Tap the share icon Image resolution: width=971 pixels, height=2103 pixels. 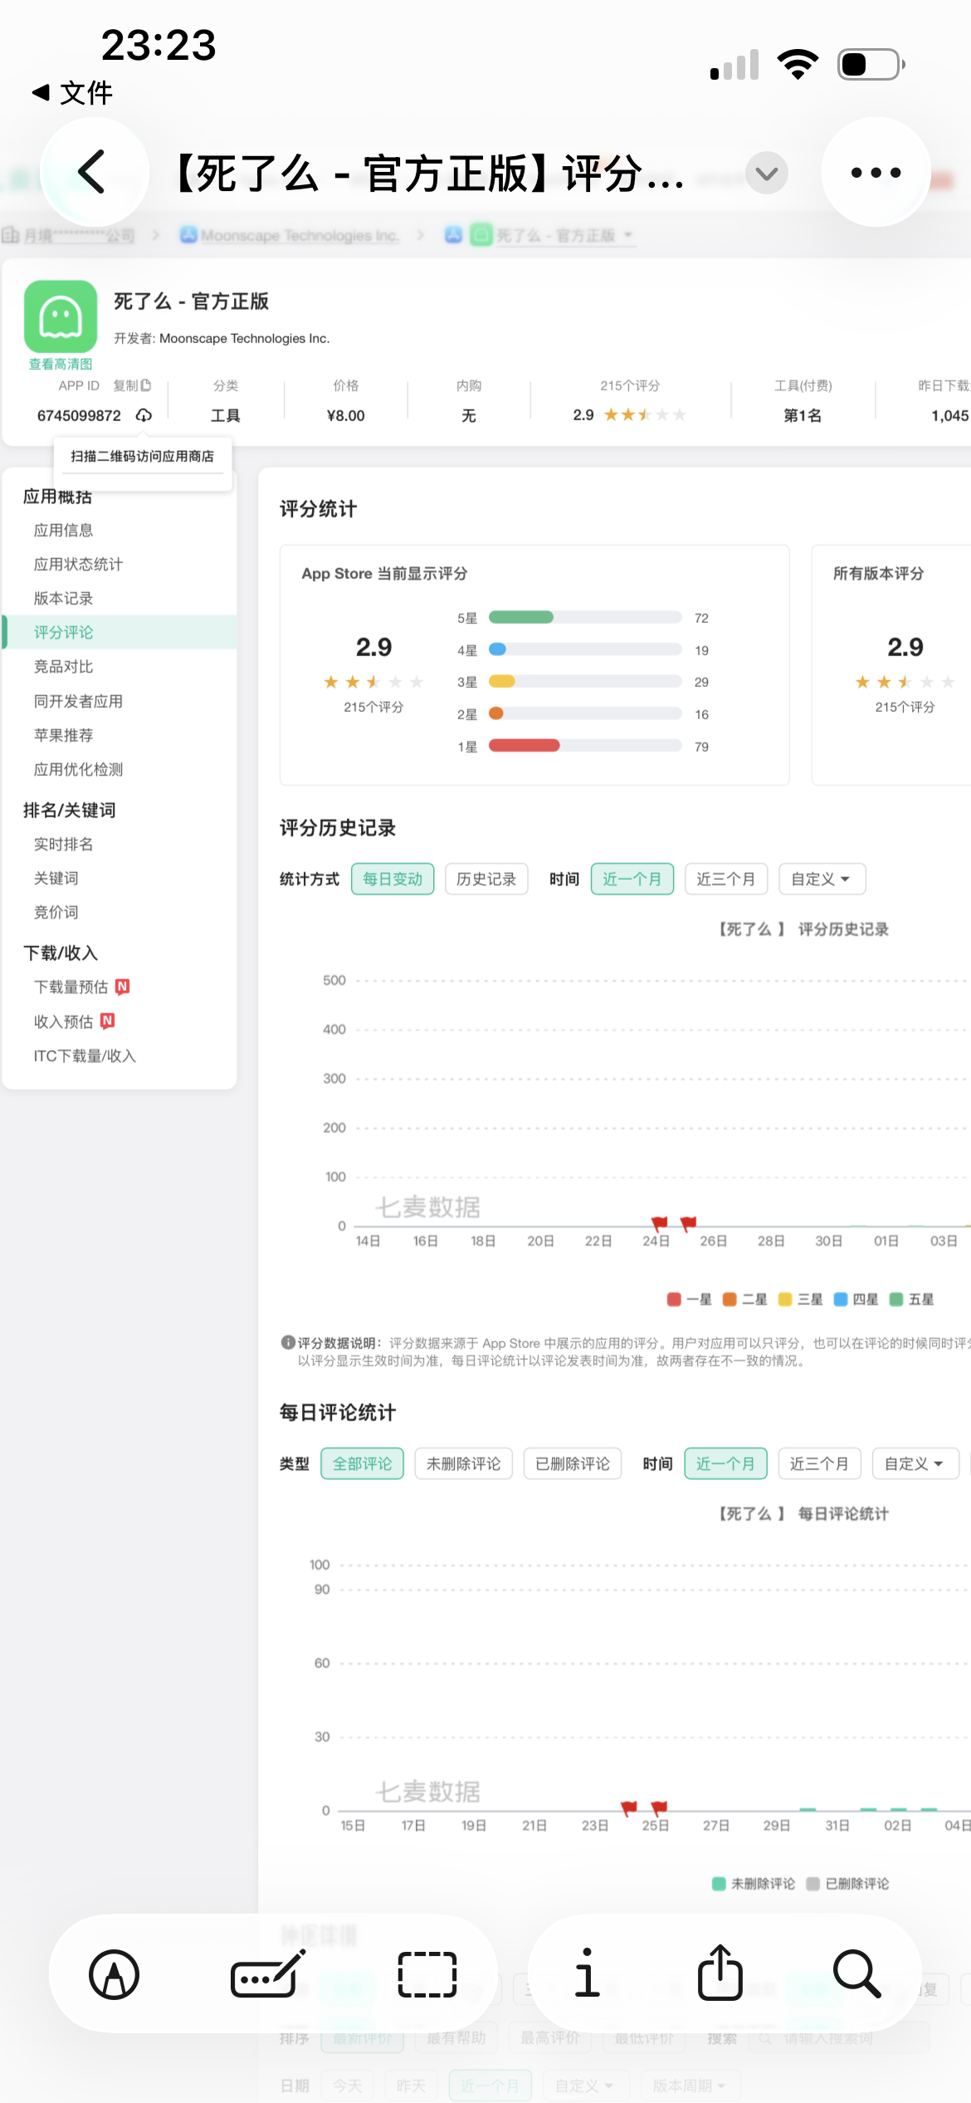click(720, 1974)
